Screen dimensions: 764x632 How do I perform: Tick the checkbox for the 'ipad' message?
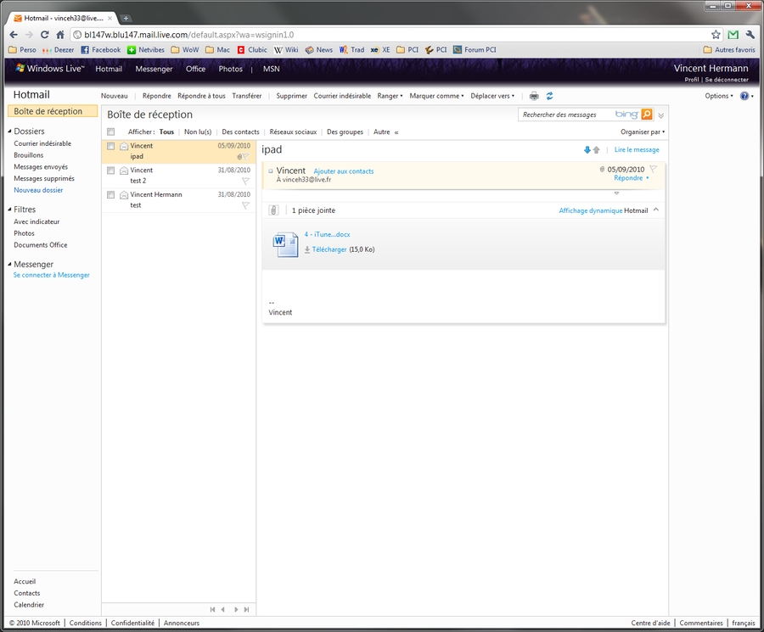point(111,147)
